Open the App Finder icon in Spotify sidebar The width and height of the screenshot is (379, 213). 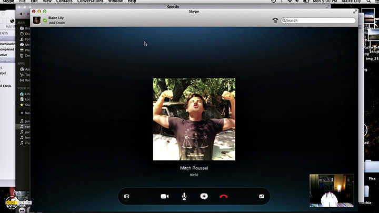[x=22, y=69]
